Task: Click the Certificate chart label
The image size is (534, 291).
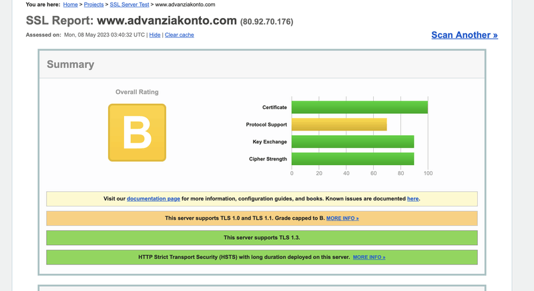Action: (x=274, y=107)
